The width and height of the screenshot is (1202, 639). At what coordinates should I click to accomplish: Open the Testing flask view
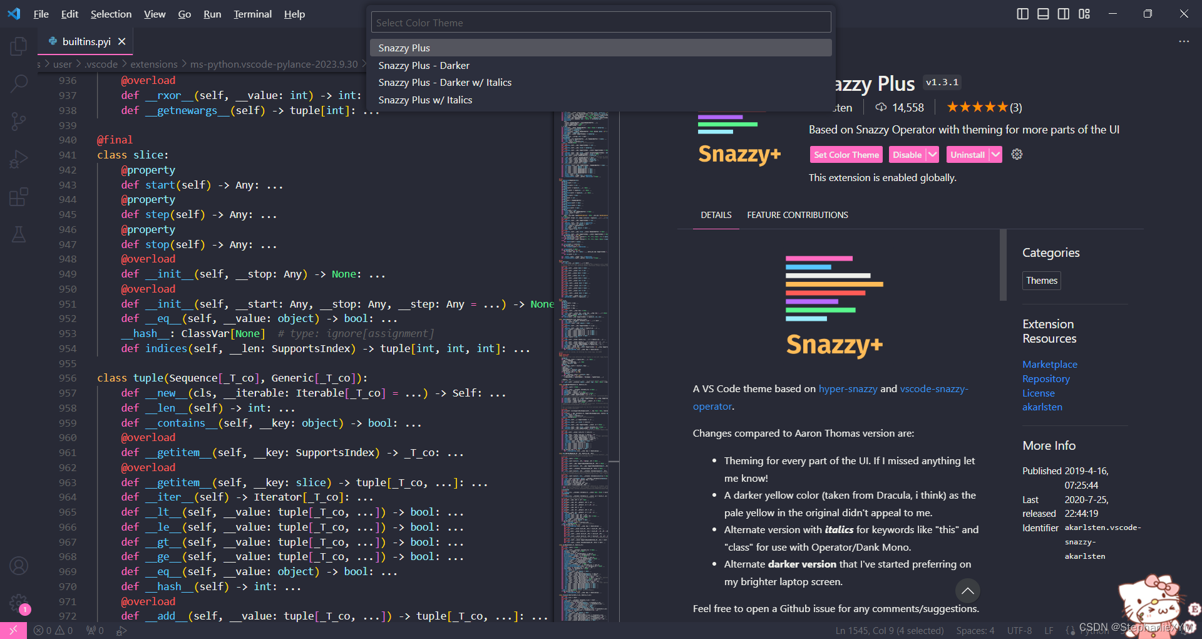tap(19, 234)
